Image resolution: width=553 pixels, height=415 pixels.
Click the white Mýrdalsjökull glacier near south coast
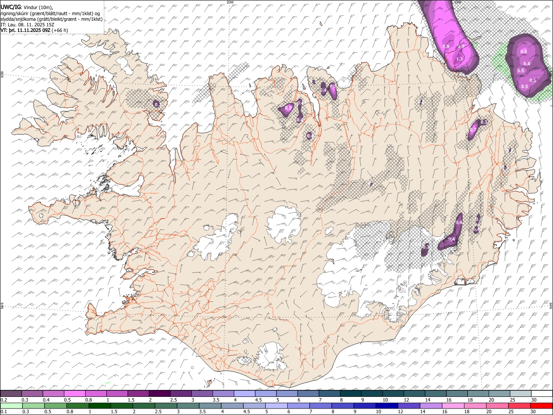(x=271, y=356)
